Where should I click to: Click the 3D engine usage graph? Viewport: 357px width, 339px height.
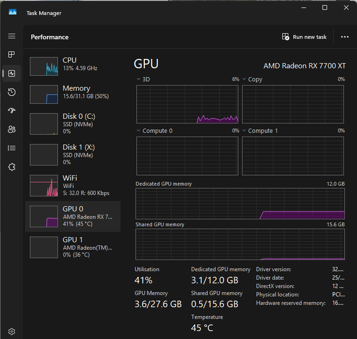(187, 104)
